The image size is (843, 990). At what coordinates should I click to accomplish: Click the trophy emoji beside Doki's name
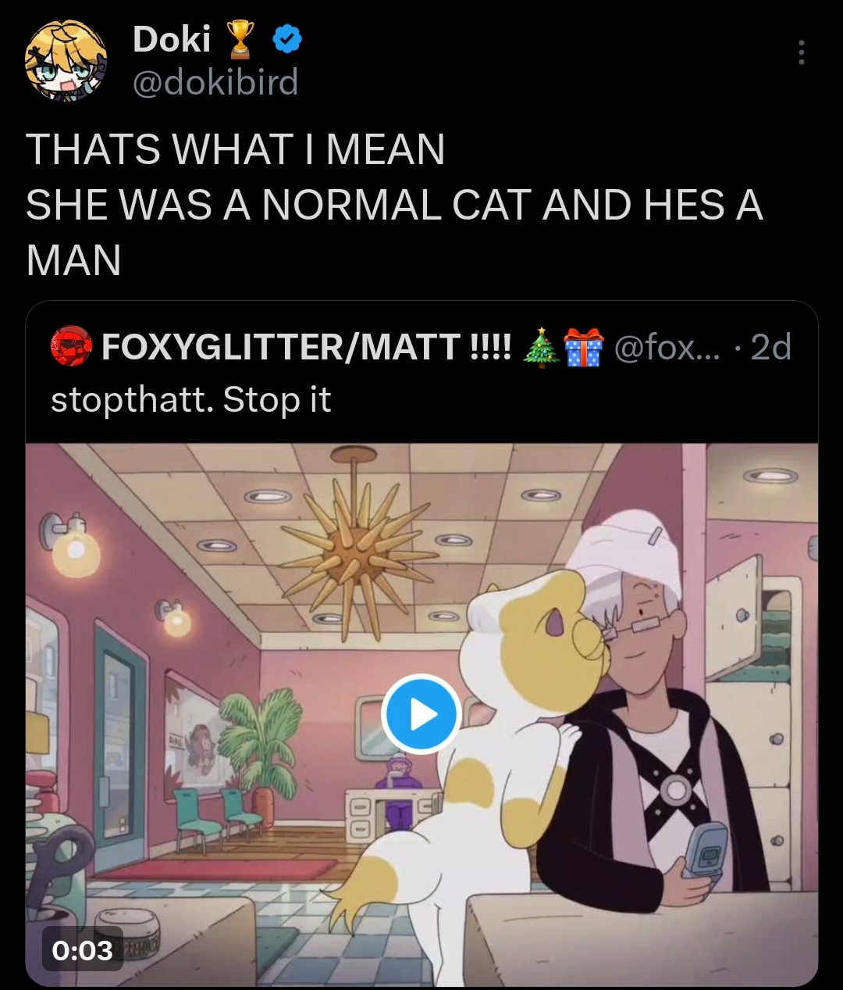pyautogui.click(x=241, y=40)
